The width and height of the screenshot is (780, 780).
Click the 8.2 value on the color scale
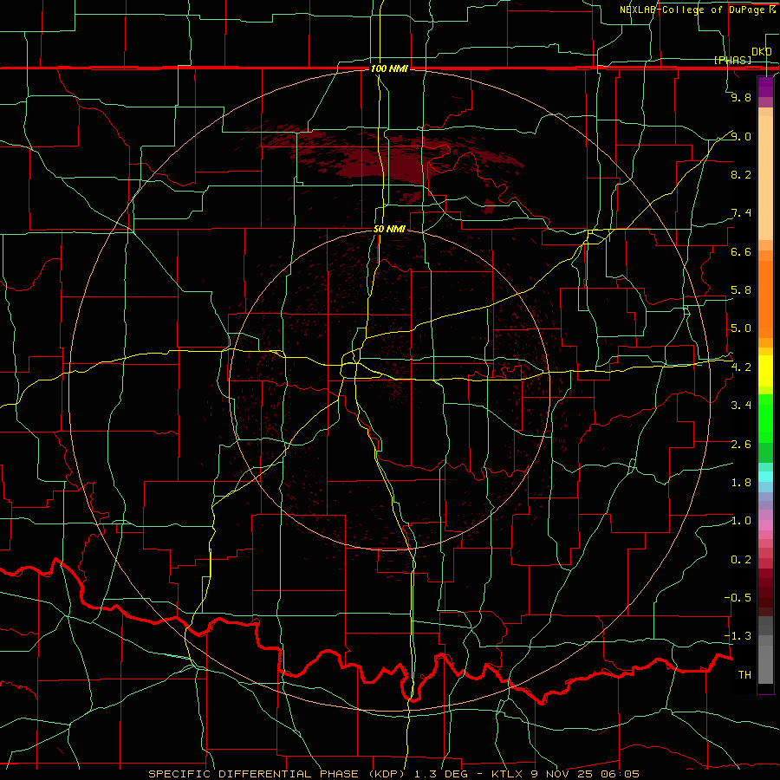pos(741,174)
